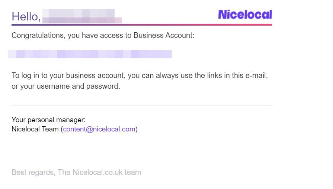
Task: Select the blurred recipient name after Hello
Action: point(82,16)
